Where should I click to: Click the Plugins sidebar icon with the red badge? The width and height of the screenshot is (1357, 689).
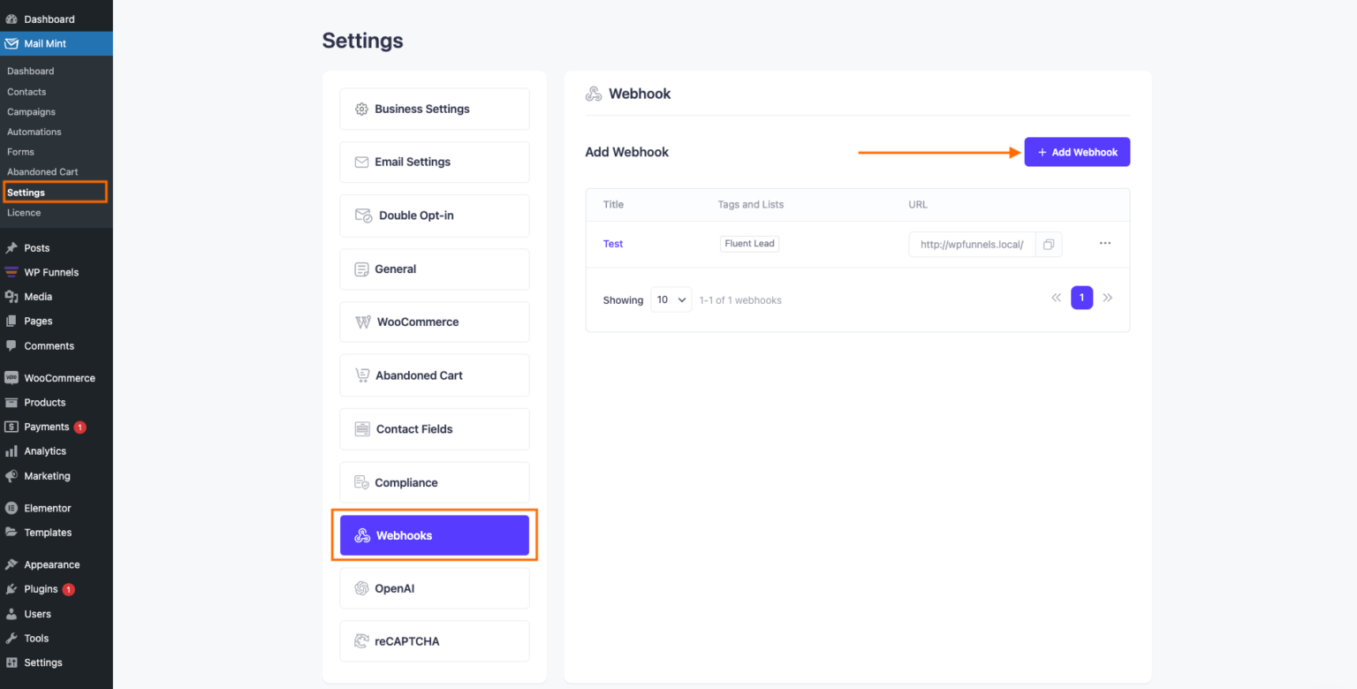[x=12, y=589]
